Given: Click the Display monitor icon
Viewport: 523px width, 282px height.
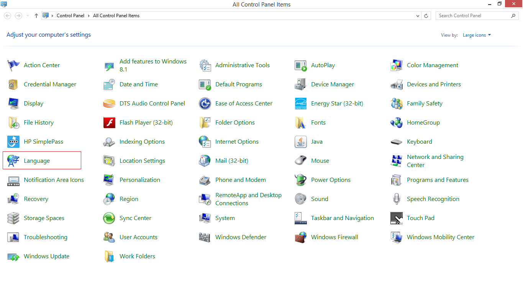Looking at the screenshot, I should pyautogui.click(x=13, y=104).
